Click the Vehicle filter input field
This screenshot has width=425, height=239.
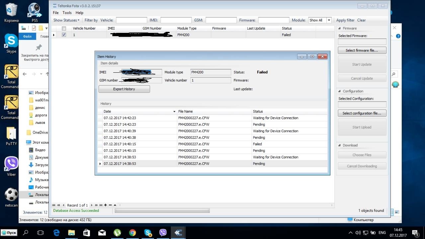click(131, 20)
